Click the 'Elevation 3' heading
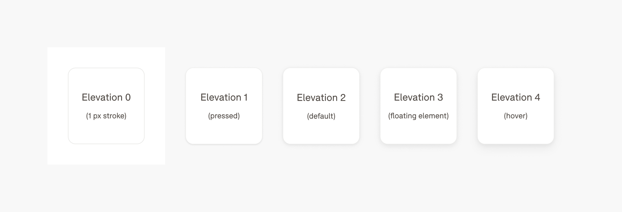The height and width of the screenshot is (212, 622). coord(419,97)
